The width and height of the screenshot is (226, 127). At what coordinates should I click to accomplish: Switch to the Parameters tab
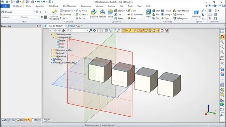(86, 6)
